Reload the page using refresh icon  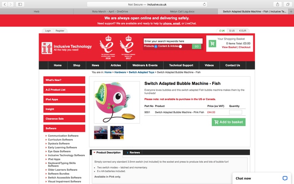[x=204, y=4]
